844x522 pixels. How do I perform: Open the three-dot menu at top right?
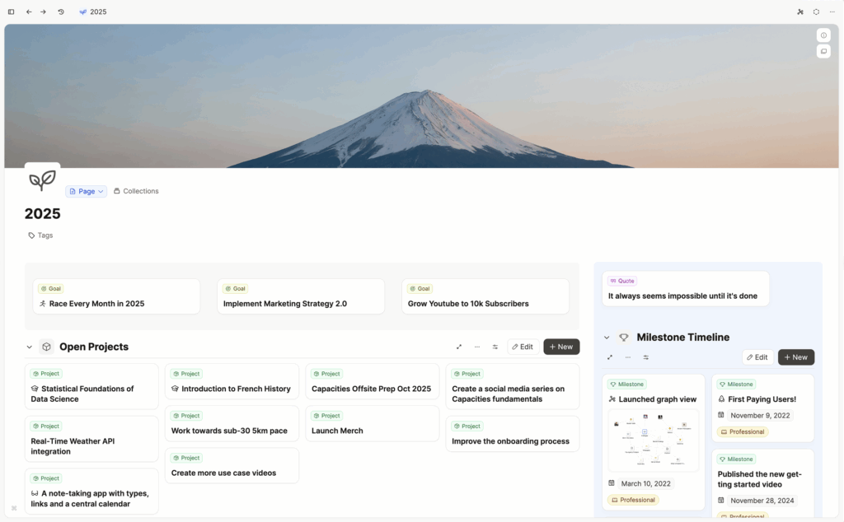pyautogui.click(x=831, y=12)
